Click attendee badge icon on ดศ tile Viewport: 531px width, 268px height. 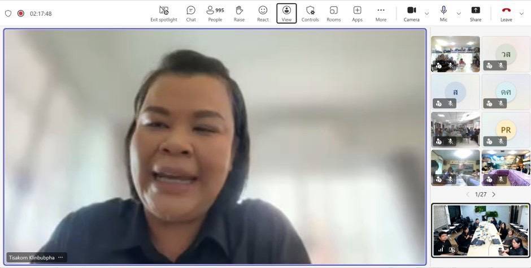point(489,103)
